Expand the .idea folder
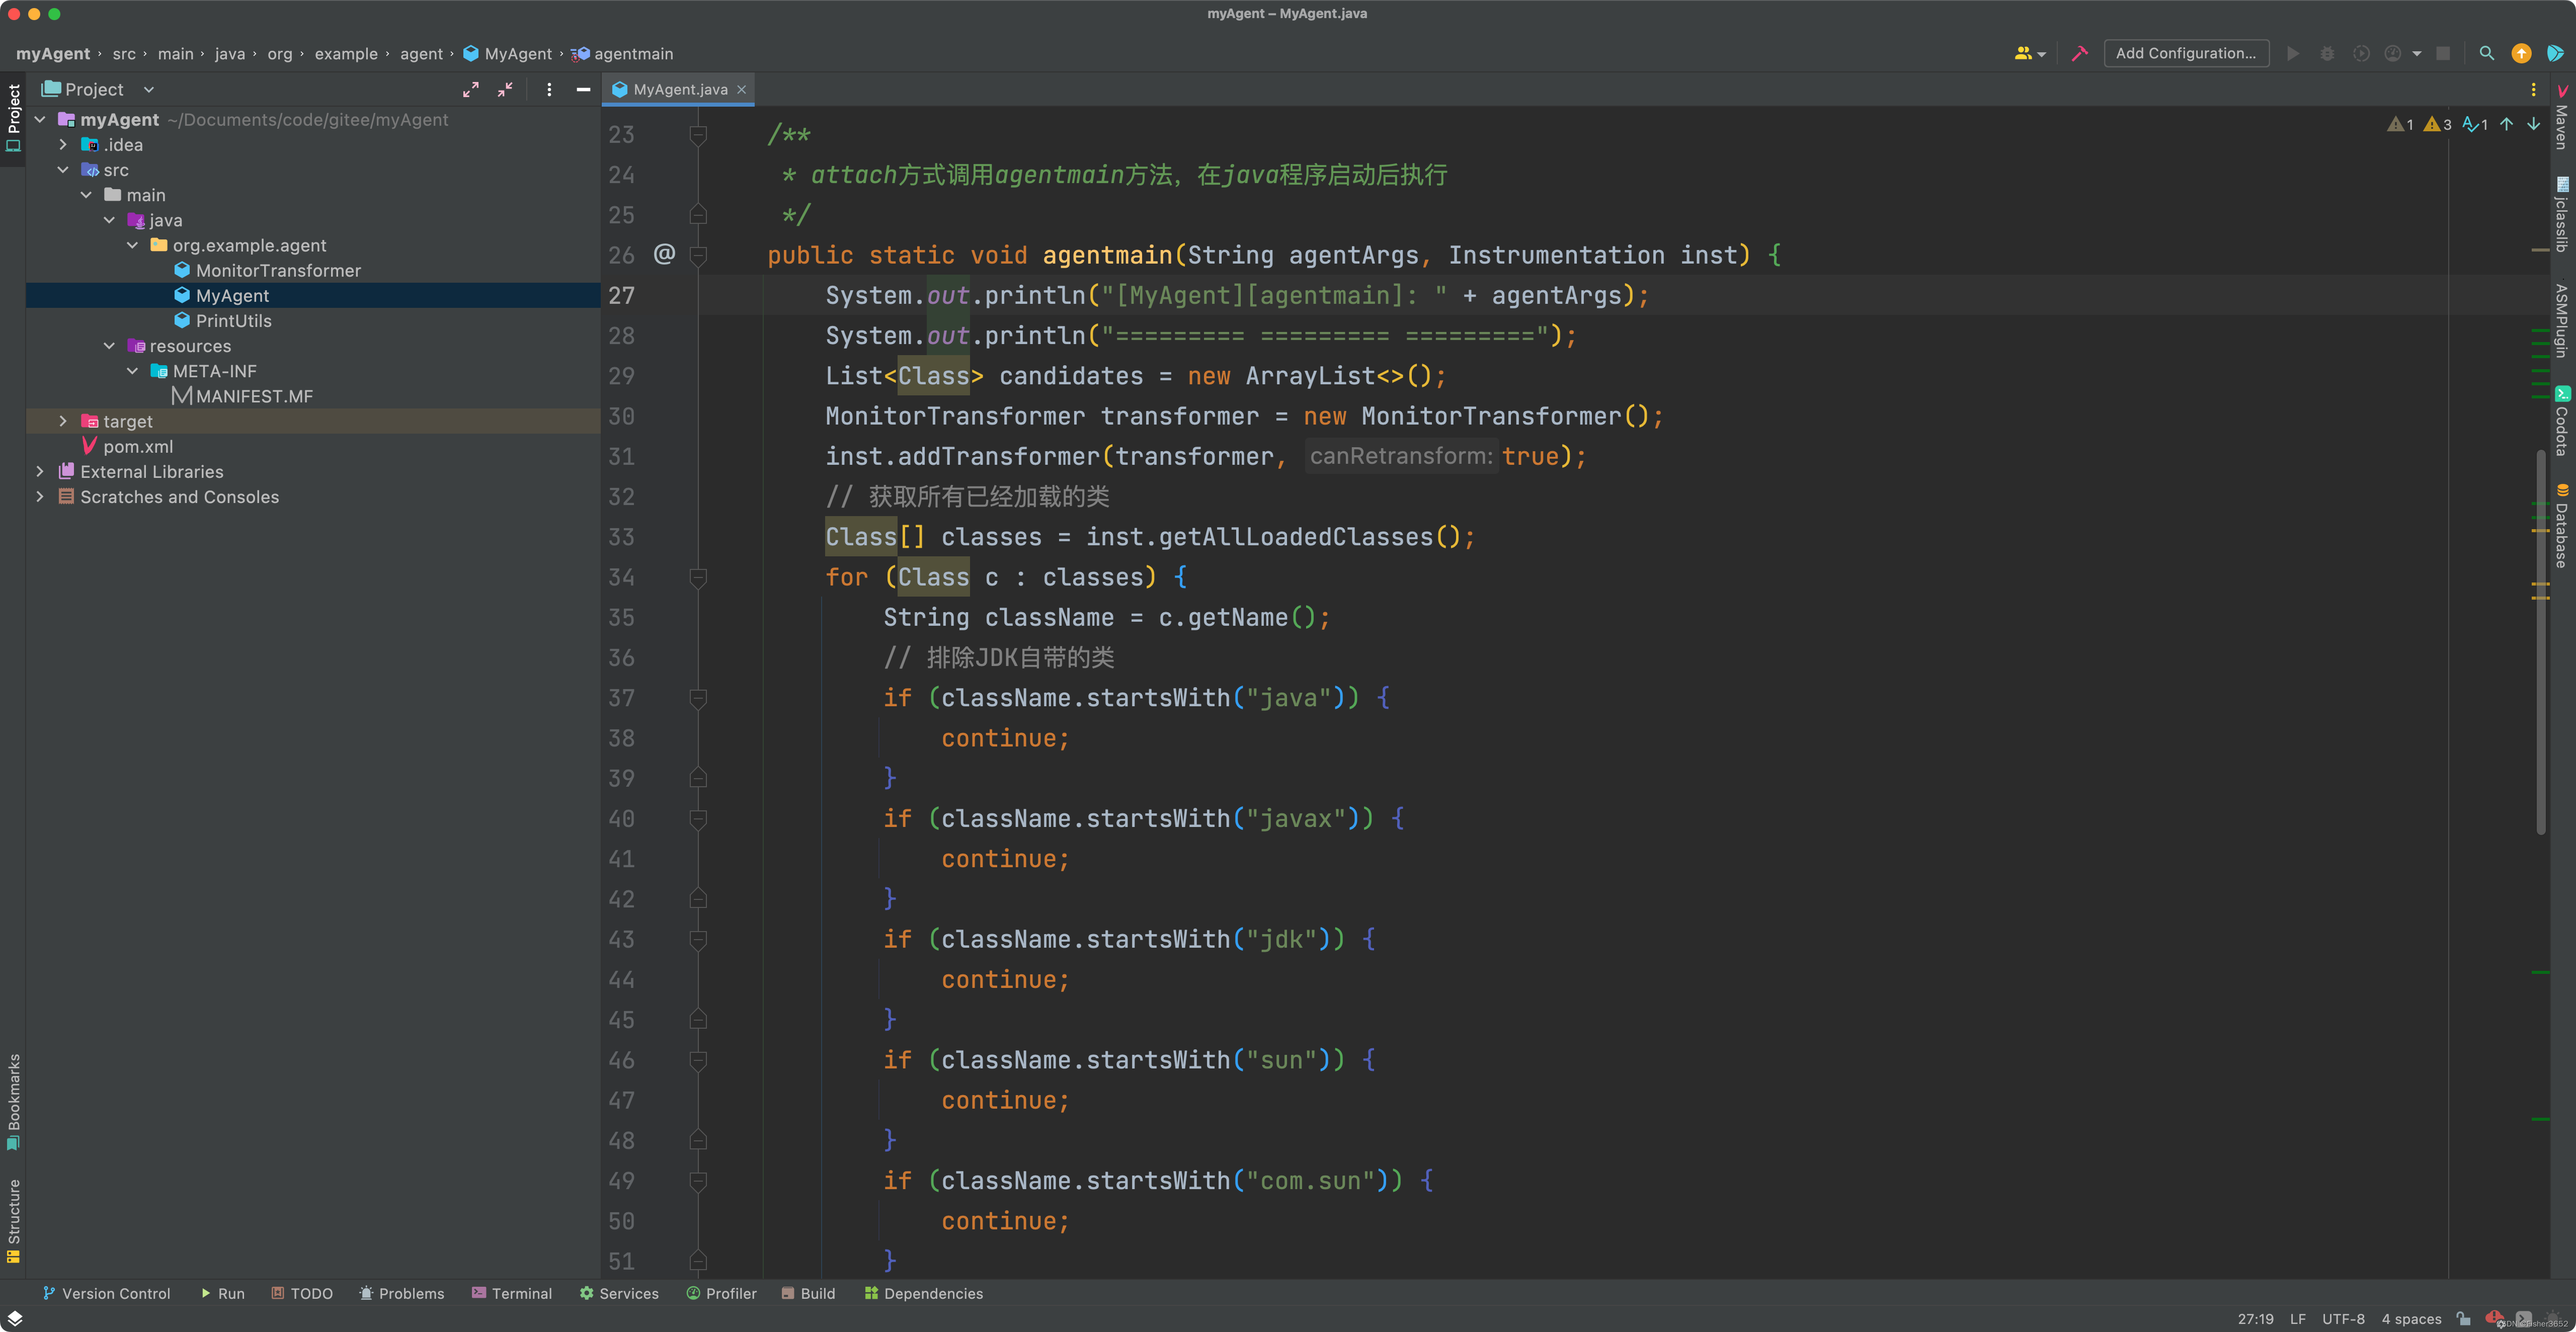2576x1332 pixels. click(63, 145)
